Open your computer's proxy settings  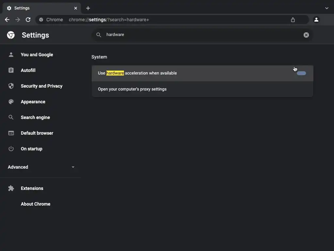pyautogui.click(x=132, y=89)
